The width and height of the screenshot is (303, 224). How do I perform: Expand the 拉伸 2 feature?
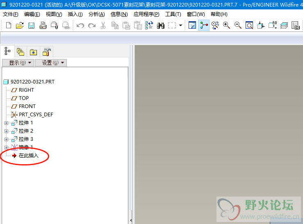[x=6, y=131]
